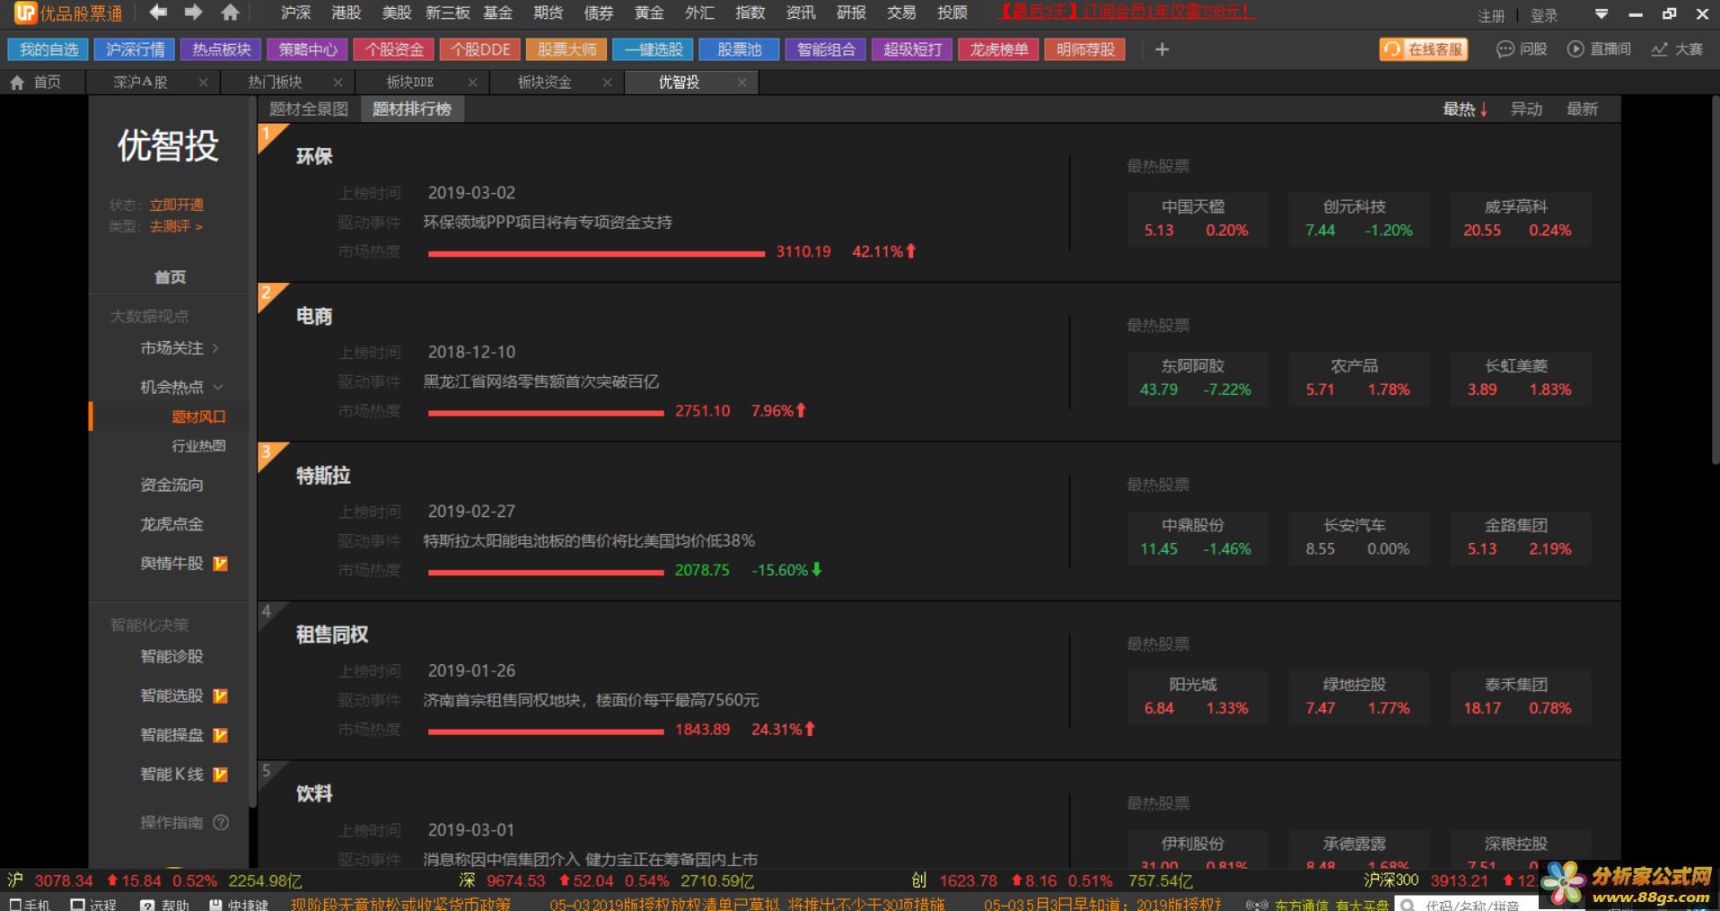Open 龙虎榜单 toolbar button
The image size is (1720, 911).
(x=998, y=49)
